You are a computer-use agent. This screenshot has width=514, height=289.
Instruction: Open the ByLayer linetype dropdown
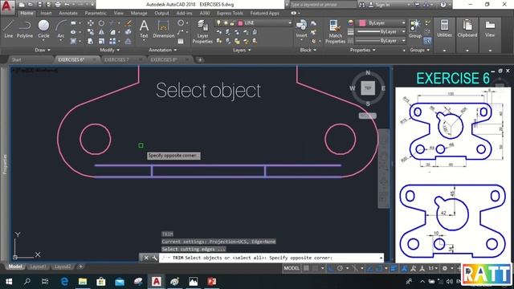(381, 41)
